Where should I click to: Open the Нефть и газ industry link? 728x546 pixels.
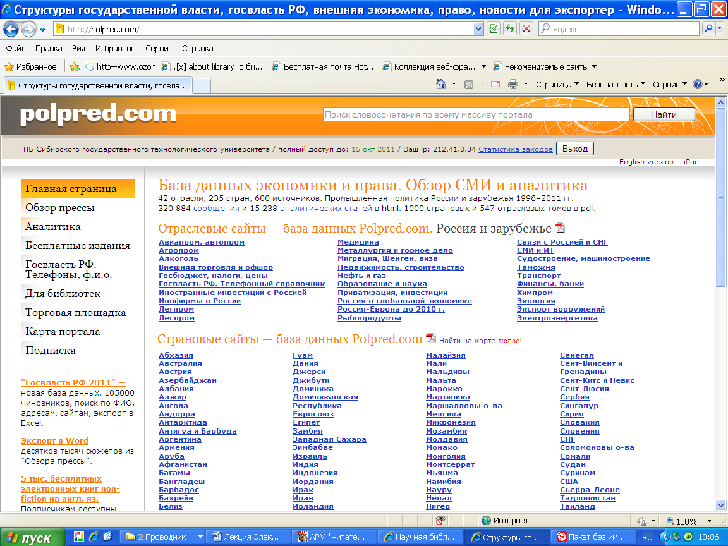(361, 276)
